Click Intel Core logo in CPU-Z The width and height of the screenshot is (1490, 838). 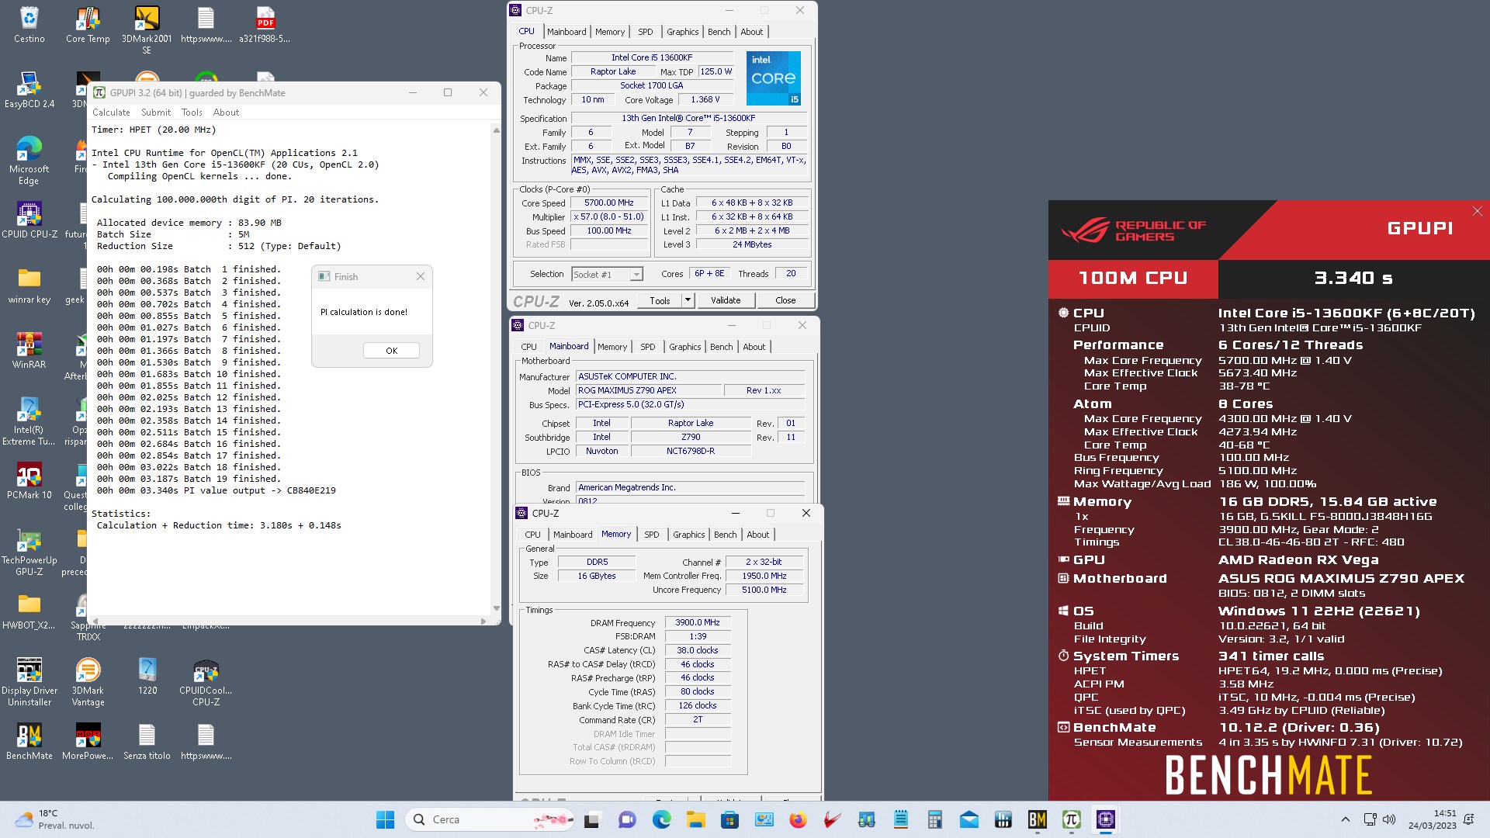[x=773, y=78]
